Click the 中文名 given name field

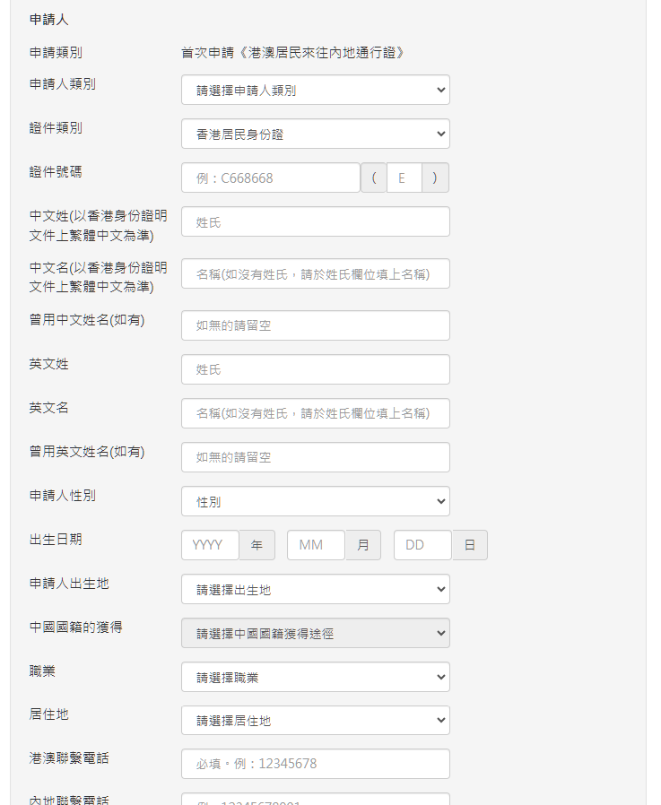coord(315,273)
